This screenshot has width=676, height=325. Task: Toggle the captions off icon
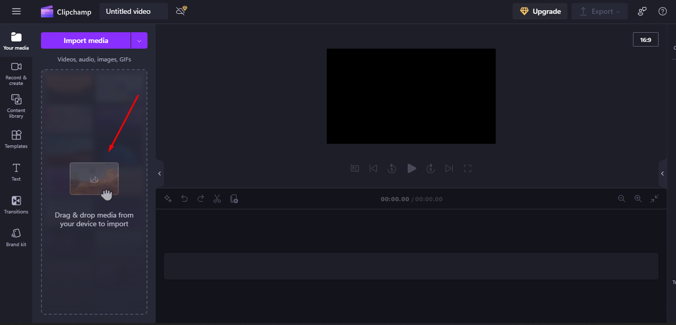[355, 169]
